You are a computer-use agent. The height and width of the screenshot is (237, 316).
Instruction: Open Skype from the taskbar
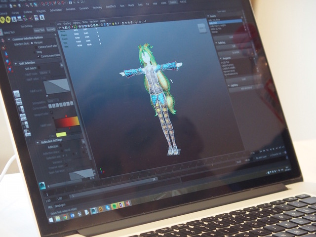[108, 207]
